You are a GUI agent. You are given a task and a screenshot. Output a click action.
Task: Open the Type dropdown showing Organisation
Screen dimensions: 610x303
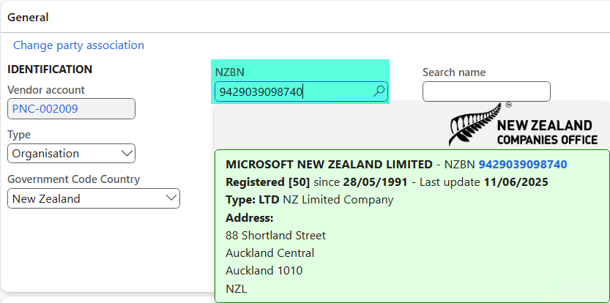[x=71, y=153]
